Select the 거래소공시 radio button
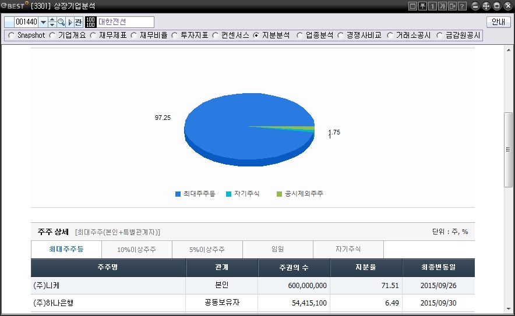515x316 pixels. pos(390,35)
